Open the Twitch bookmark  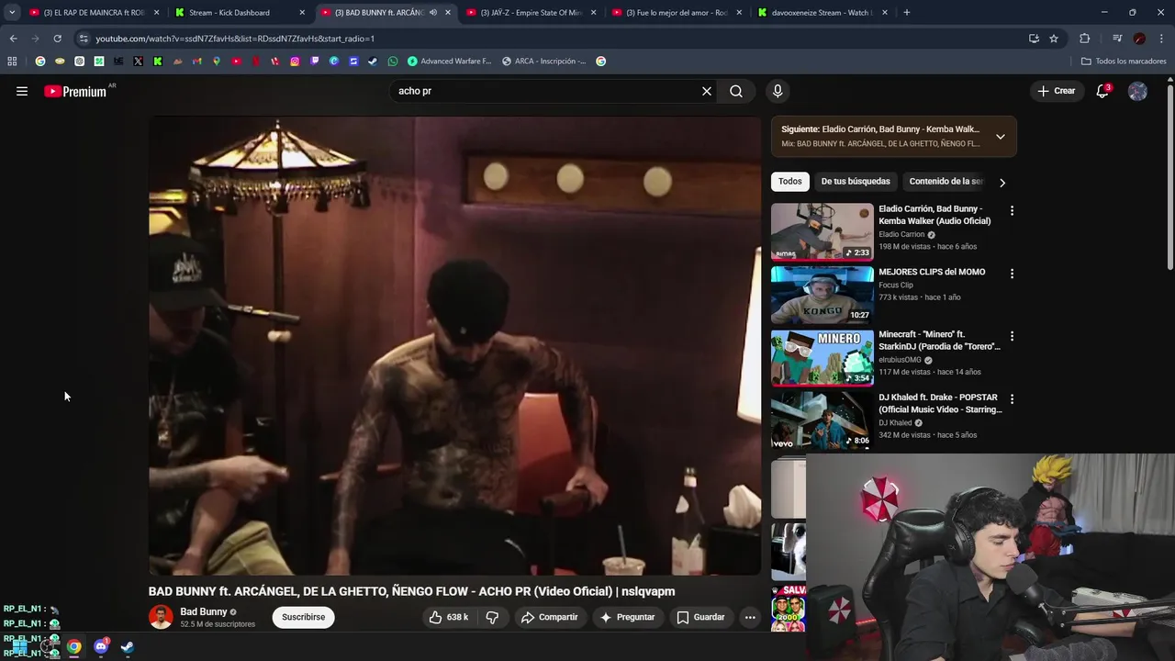click(x=315, y=62)
